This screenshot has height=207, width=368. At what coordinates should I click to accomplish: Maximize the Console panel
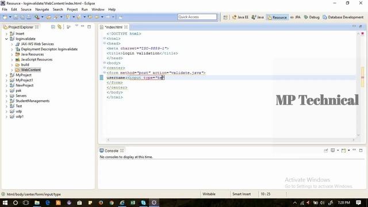tap(361, 150)
